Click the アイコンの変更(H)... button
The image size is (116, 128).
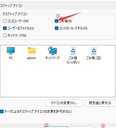click(x=64, y=103)
